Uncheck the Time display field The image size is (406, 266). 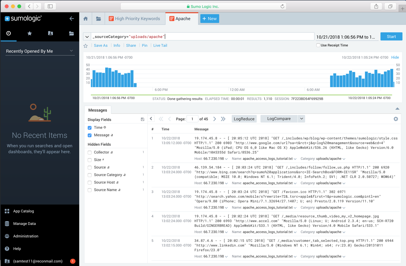coord(90,128)
